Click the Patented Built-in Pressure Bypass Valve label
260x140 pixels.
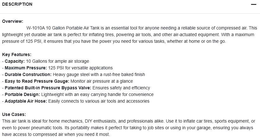tap(48, 88)
